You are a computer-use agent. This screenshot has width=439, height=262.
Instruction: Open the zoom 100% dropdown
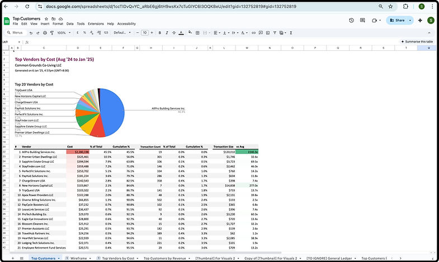(64, 33)
